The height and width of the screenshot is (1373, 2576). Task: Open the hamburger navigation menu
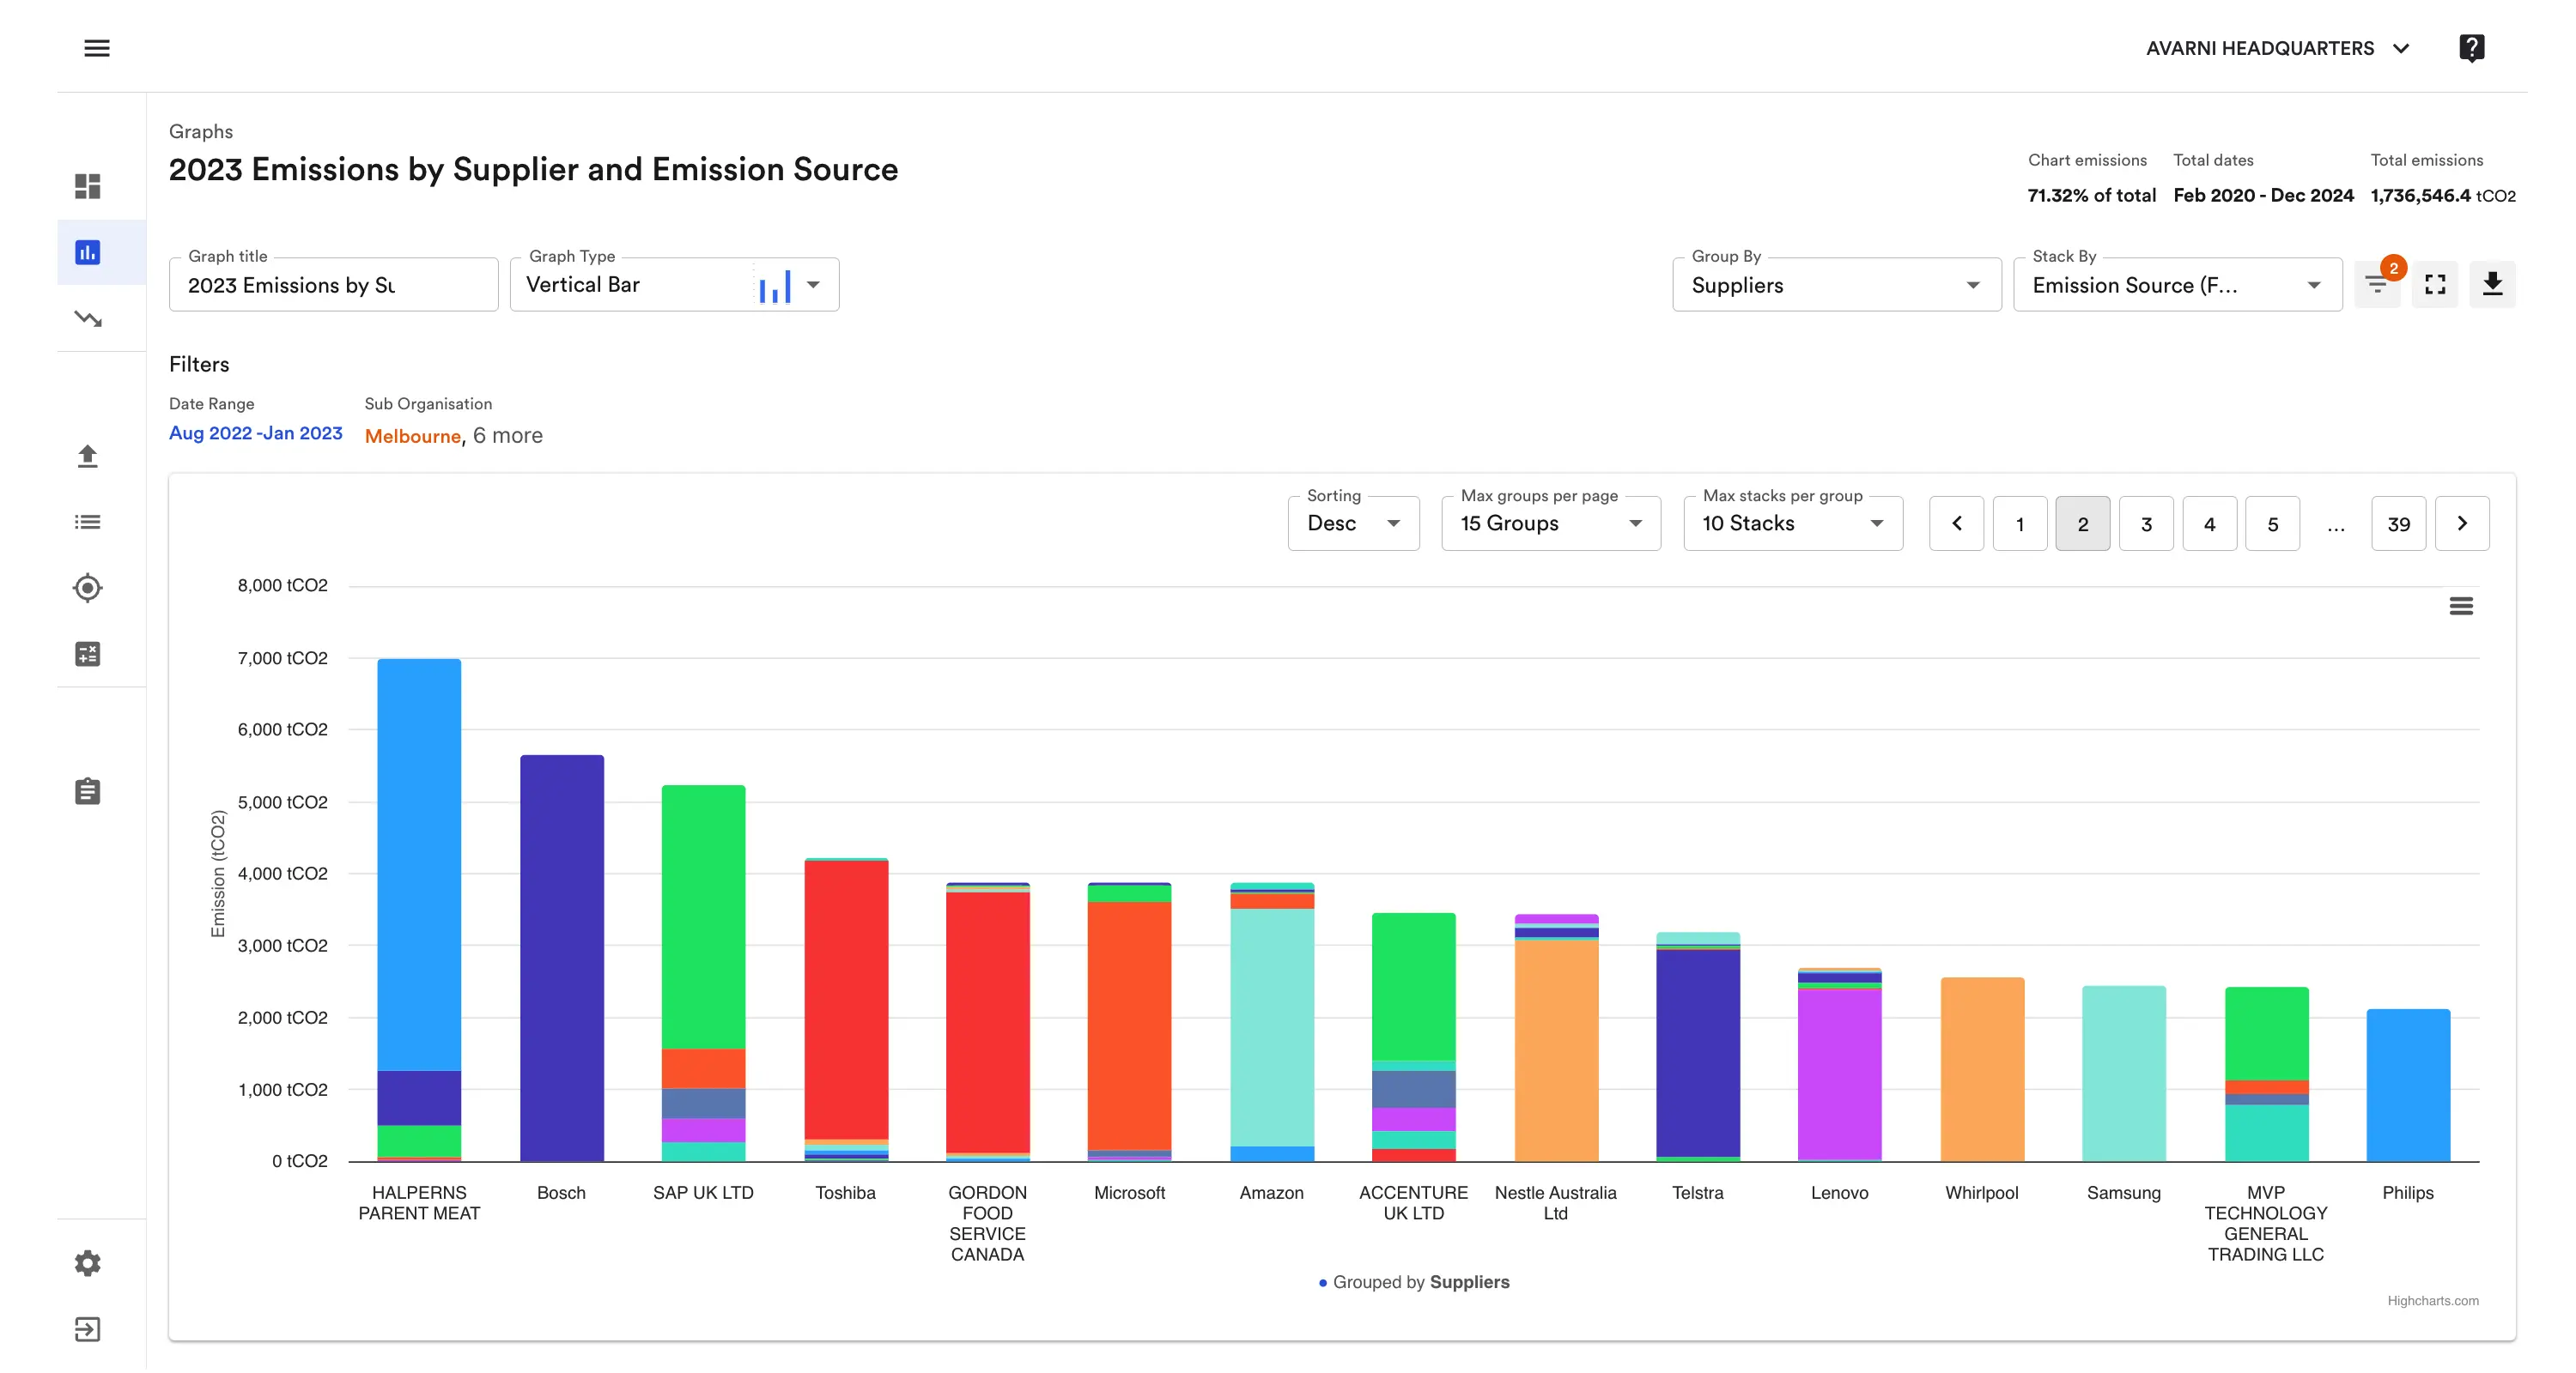tap(96, 48)
